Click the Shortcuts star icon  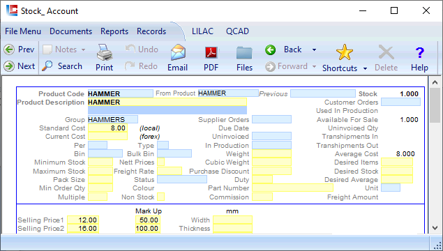(x=345, y=52)
